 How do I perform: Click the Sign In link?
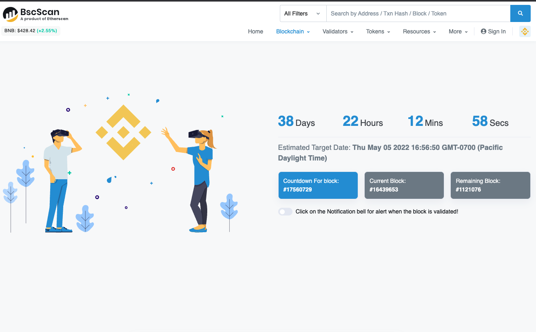click(493, 31)
